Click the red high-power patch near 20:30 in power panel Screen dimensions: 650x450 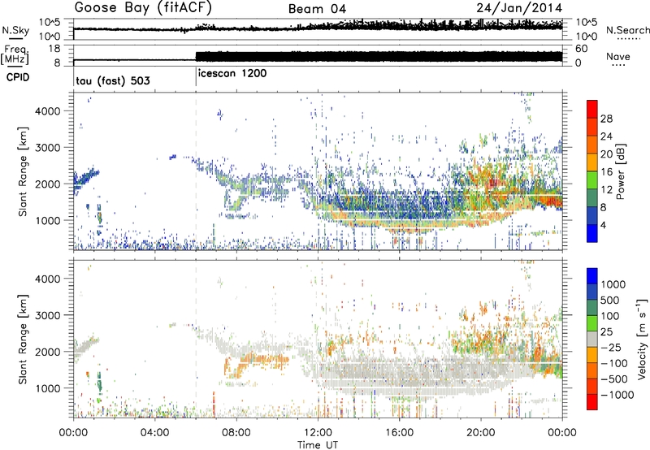(494, 183)
